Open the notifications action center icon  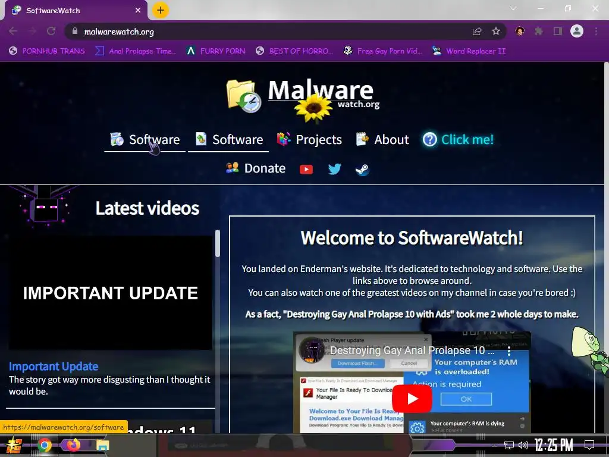pos(589,445)
